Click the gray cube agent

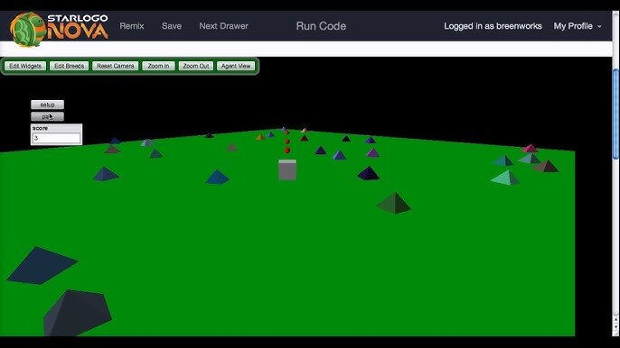(287, 170)
